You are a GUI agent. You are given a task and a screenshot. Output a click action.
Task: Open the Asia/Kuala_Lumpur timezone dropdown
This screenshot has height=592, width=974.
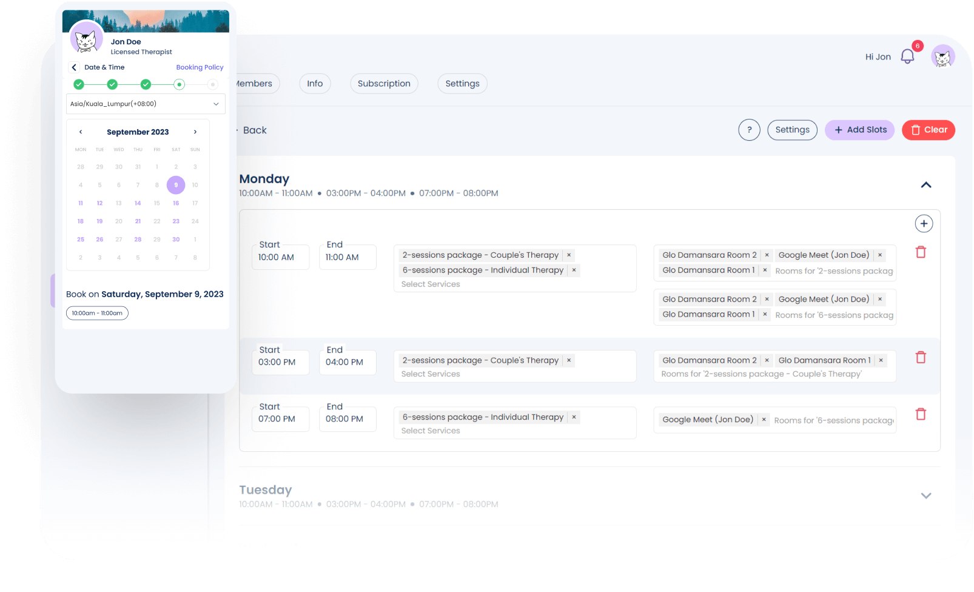(146, 104)
